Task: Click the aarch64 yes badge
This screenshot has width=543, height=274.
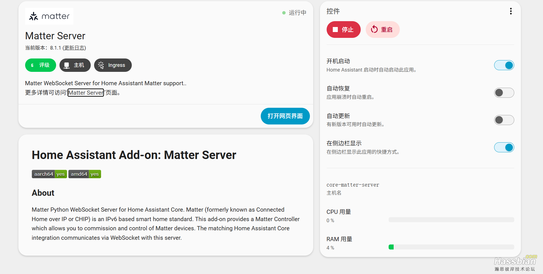Action: pyautogui.click(x=49, y=174)
